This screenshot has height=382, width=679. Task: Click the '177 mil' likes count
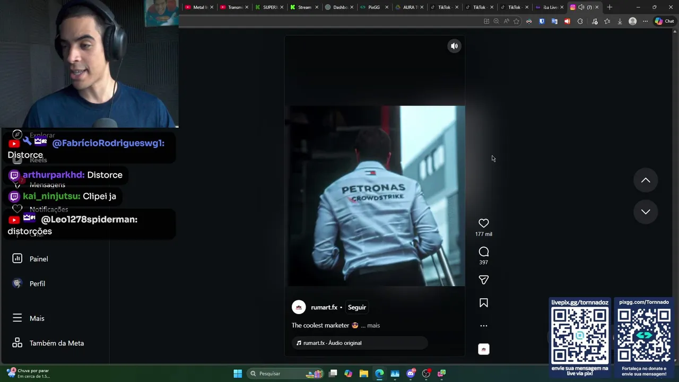click(483, 234)
